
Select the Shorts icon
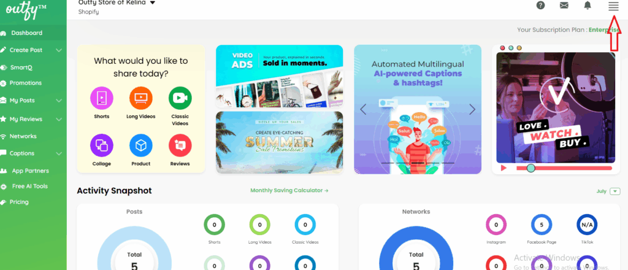[102, 98]
